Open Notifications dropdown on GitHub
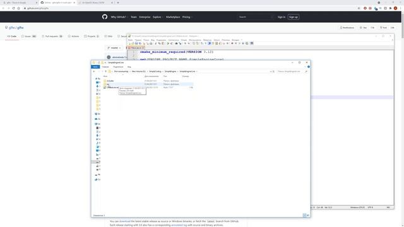Viewport: 404px width, 227px height. [x=347, y=28]
